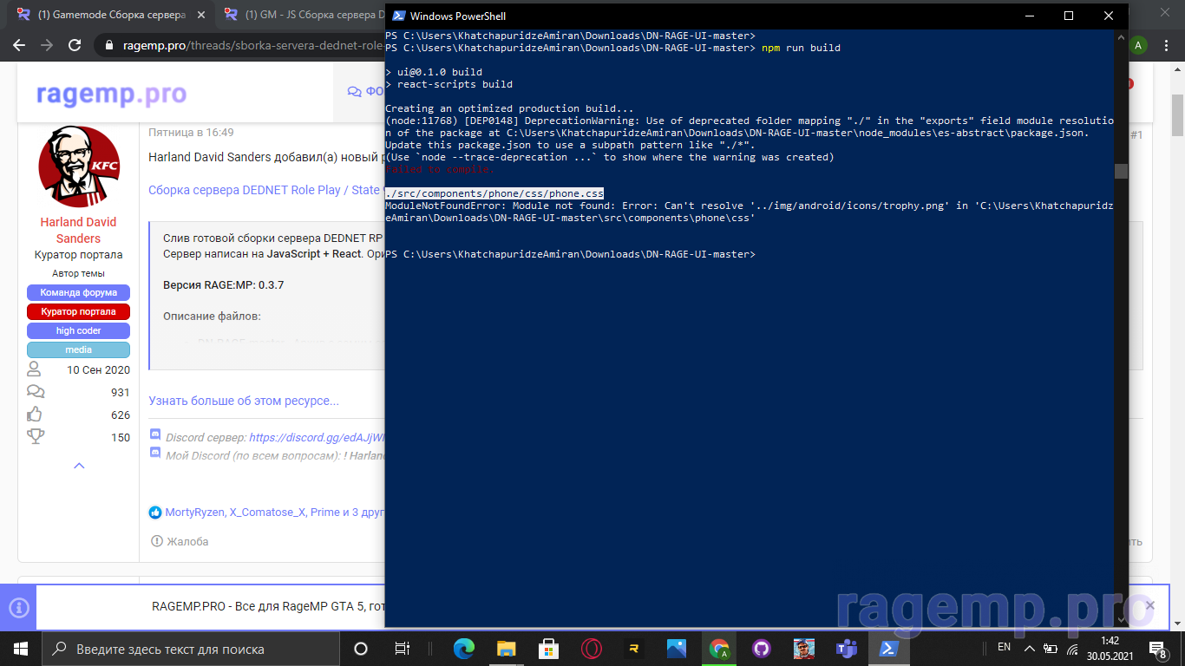The image size is (1185, 666).
Task: Select the Gamemode Сборка сервера tab
Action: coord(111,15)
